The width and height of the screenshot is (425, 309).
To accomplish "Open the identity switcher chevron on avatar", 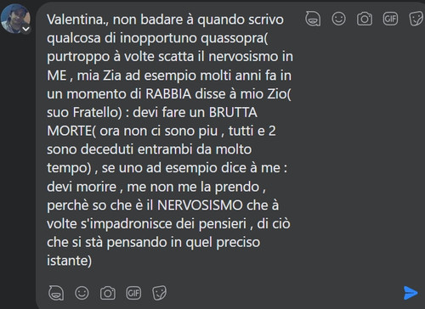I will [x=26, y=29].
